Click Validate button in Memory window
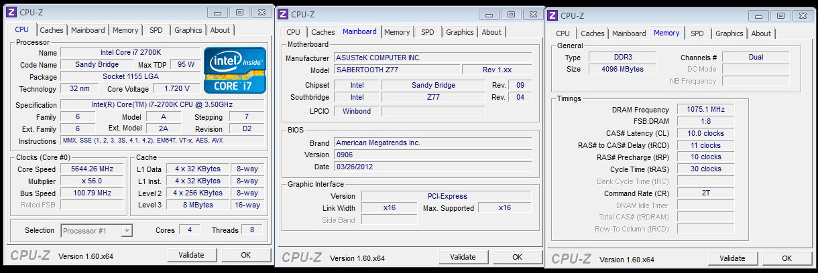 [x=732, y=258]
